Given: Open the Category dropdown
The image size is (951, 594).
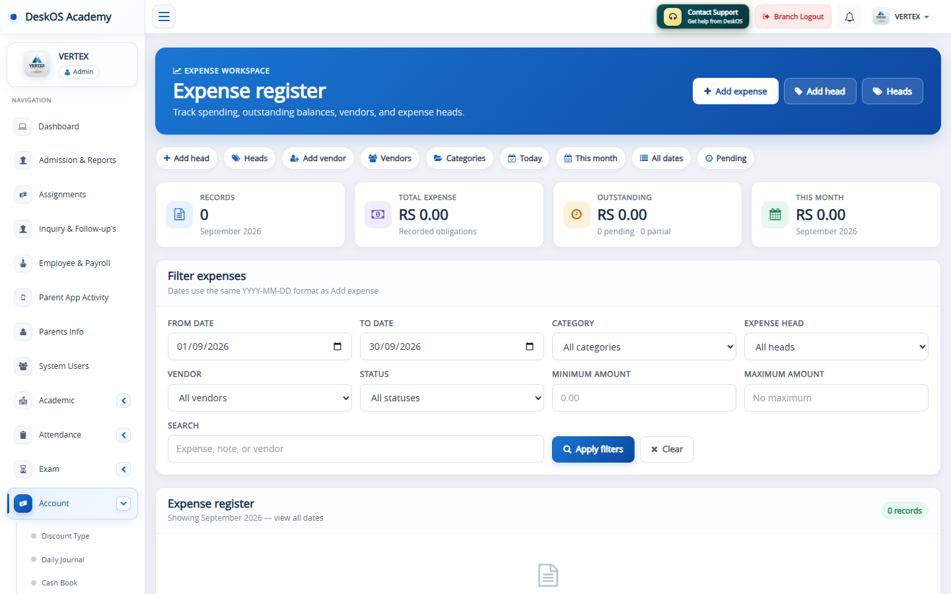Looking at the screenshot, I should 644,347.
